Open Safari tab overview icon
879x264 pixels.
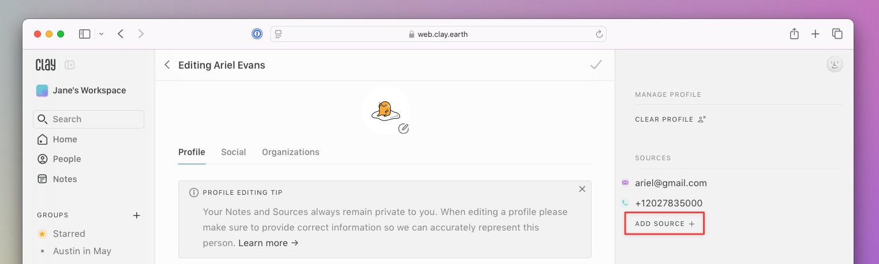tap(837, 34)
